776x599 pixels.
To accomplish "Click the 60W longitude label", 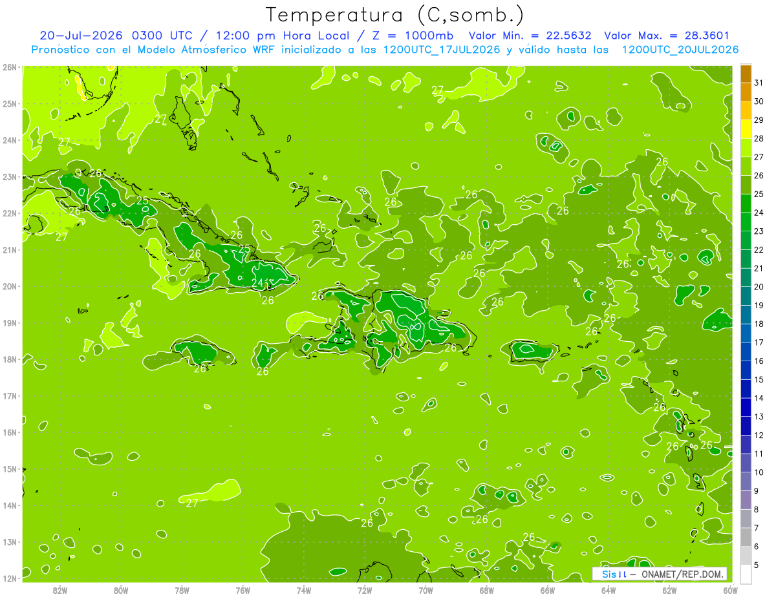I will (x=730, y=590).
